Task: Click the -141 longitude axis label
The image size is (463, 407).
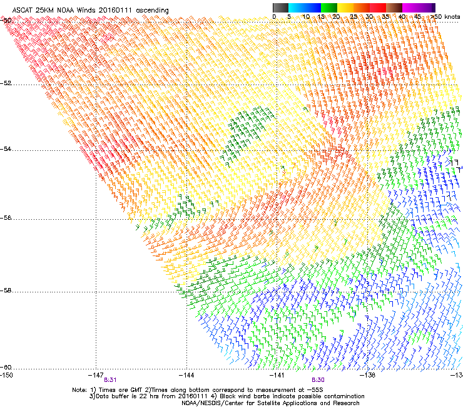Action: click(277, 375)
